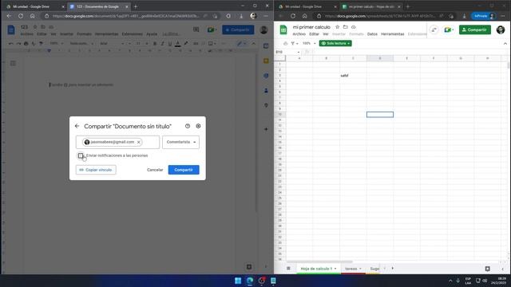Toggle 'Enviar notificaciones a las personas' checkbox
Screen dimensions: 511x287
click(x=81, y=155)
